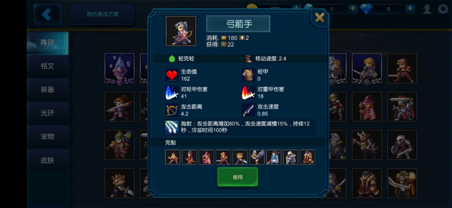This screenshot has height=208, width=452.
Task: Choose the red armored knight card
Action: pos(402,68)
